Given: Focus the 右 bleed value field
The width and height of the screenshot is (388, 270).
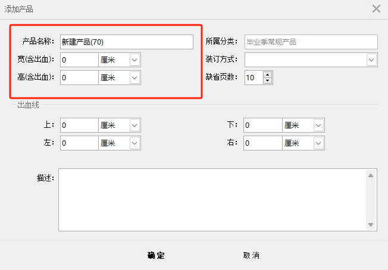Looking at the screenshot, I should coord(263,143).
